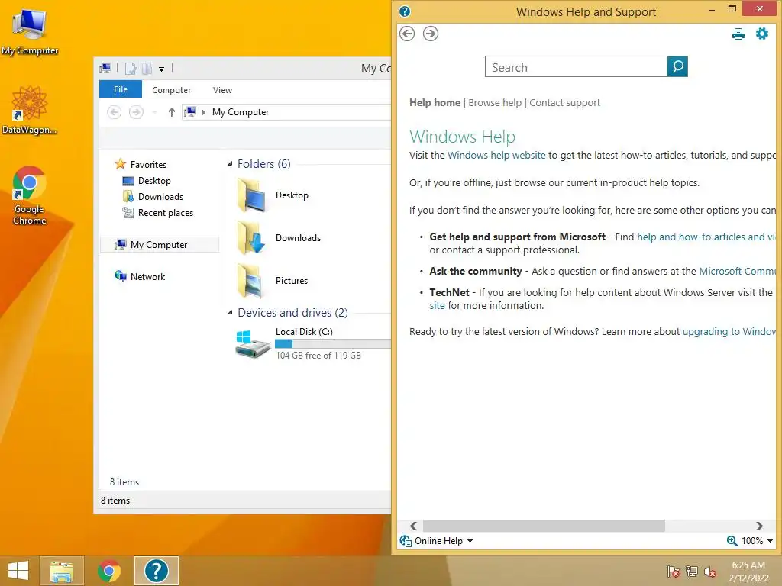Screen dimensions: 782x586
Task: Click the muted volume tray icon
Action: (x=710, y=572)
